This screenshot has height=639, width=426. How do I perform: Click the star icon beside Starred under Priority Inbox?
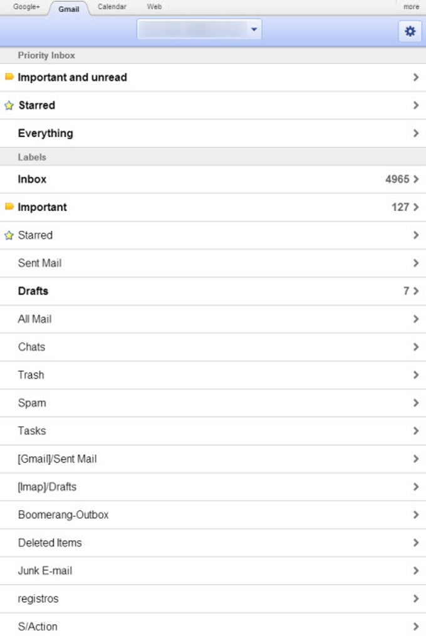pos(9,105)
